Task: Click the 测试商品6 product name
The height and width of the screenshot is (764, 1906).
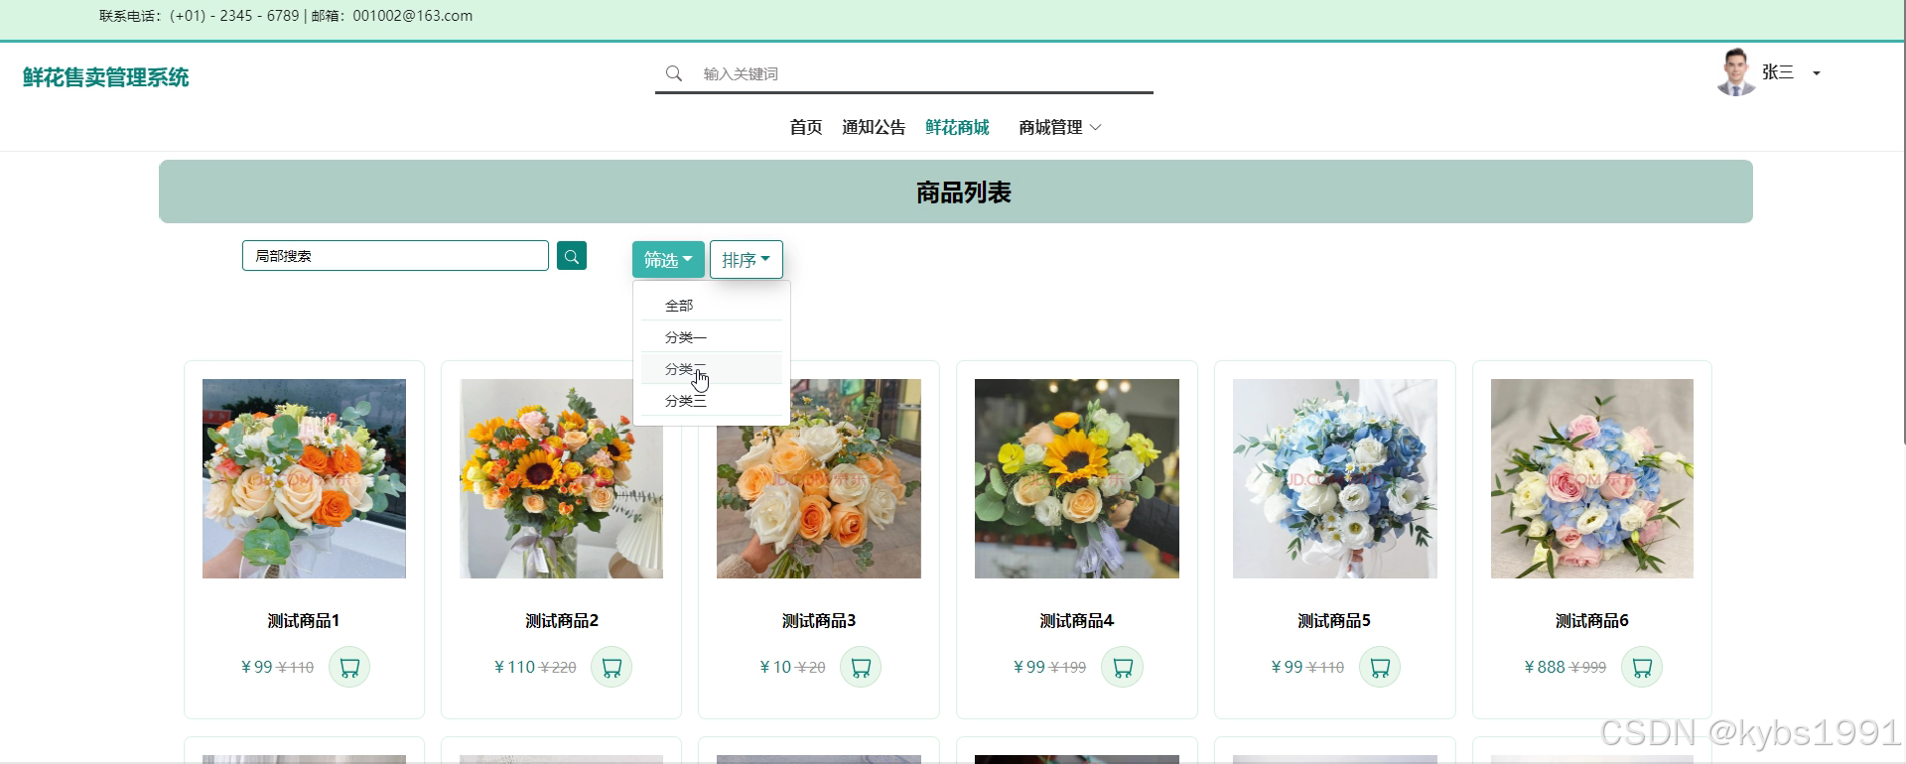Action: coord(1592,620)
